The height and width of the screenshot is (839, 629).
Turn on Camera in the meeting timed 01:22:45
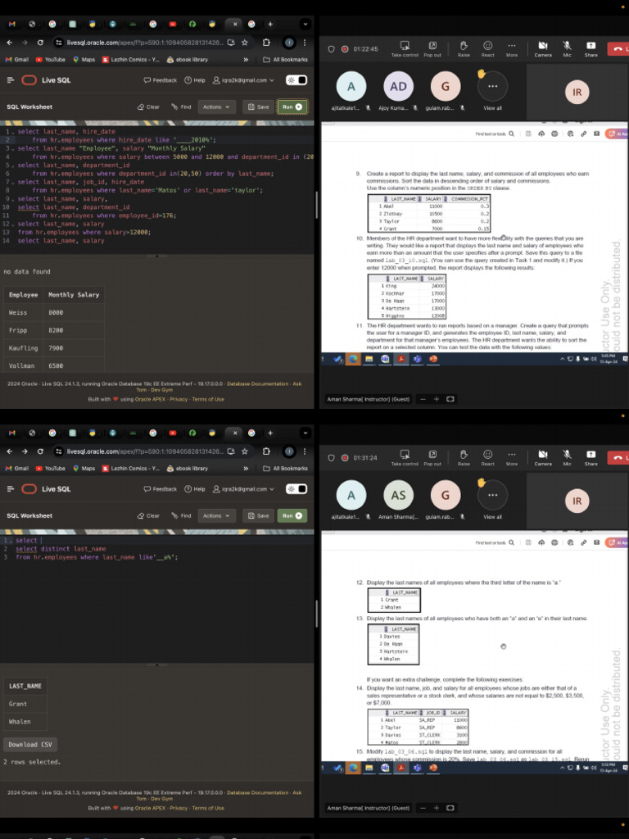click(x=543, y=48)
